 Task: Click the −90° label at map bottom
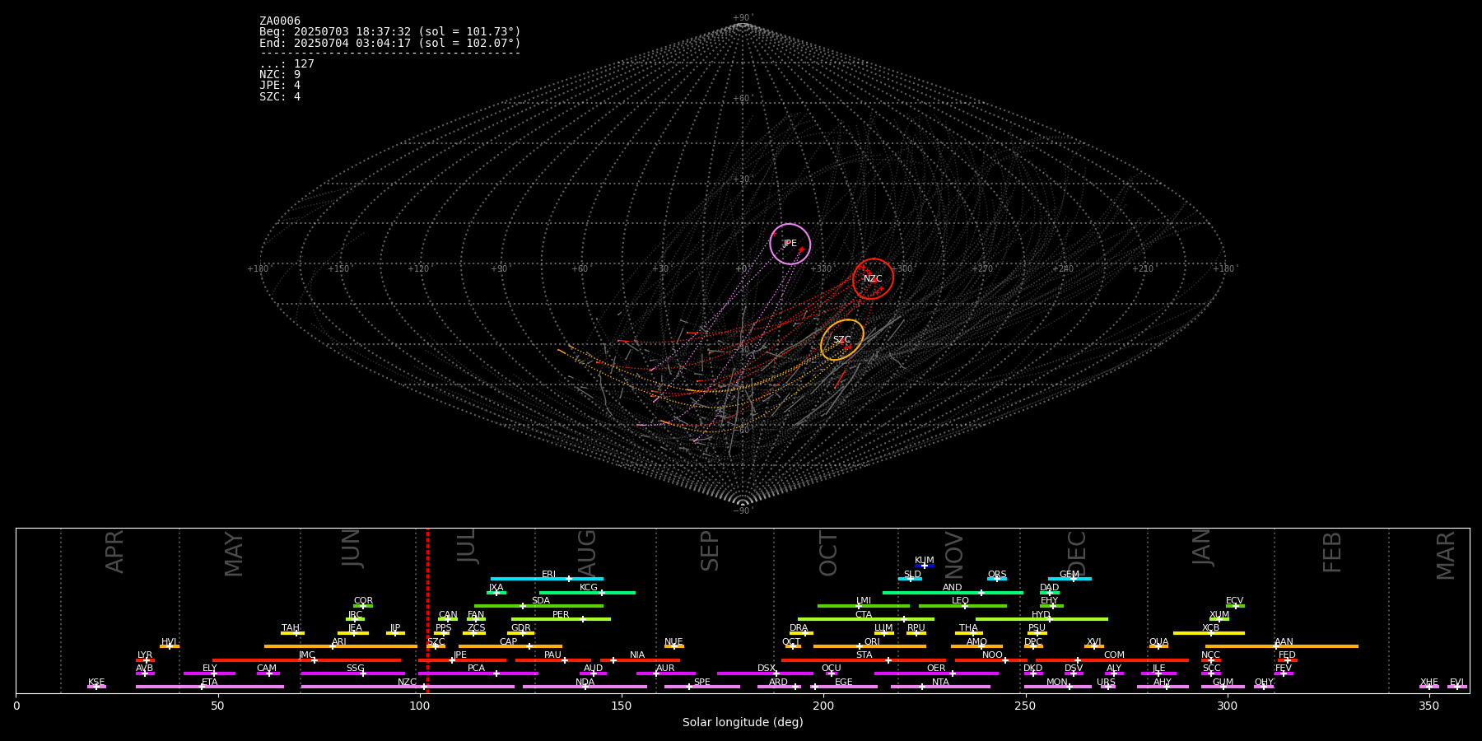click(743, 511)
